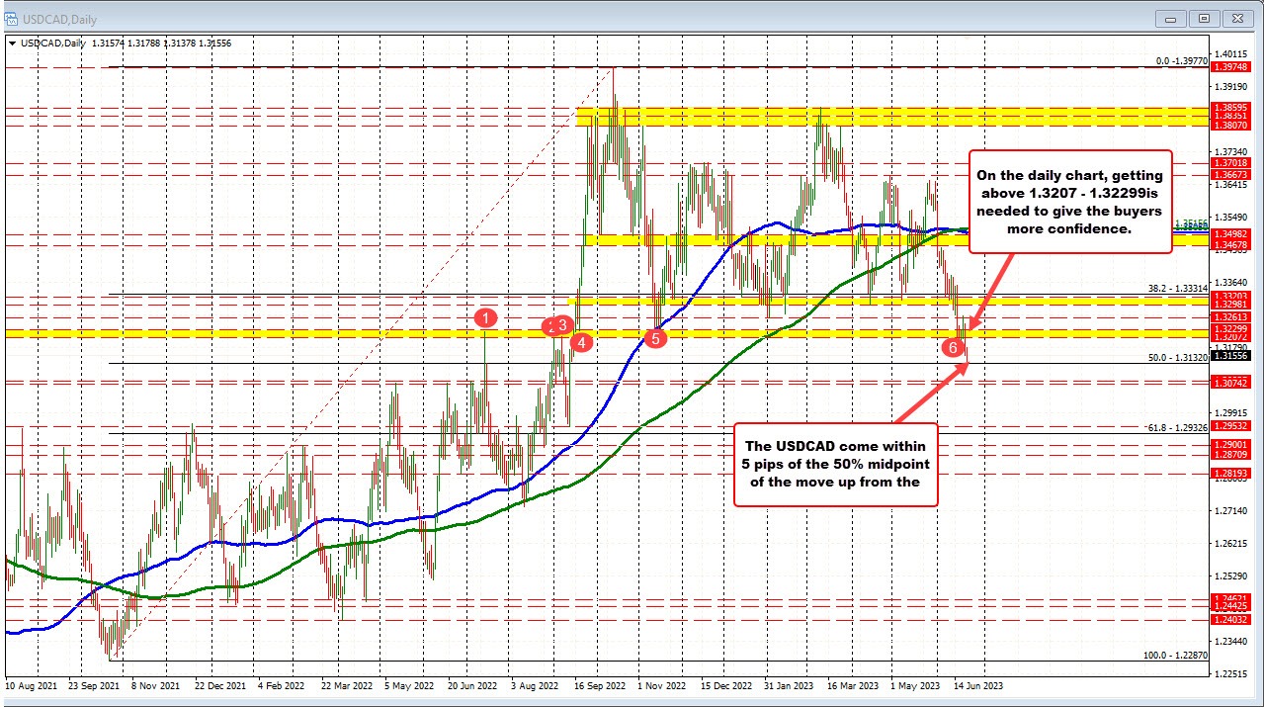Click the 1.24032 red price label

1233,619
